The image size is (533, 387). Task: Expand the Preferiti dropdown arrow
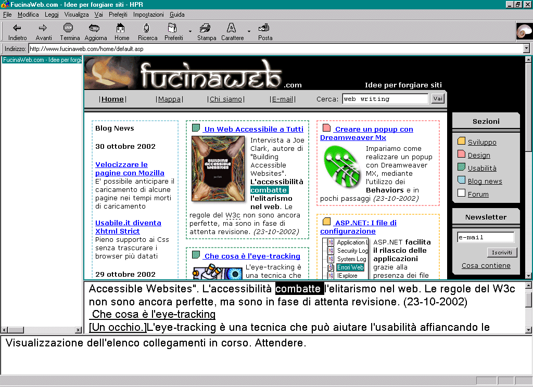[x=190, y=32]
